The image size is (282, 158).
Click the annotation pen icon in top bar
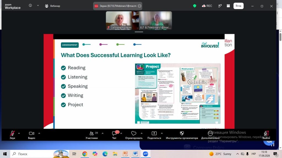(220, 6)
